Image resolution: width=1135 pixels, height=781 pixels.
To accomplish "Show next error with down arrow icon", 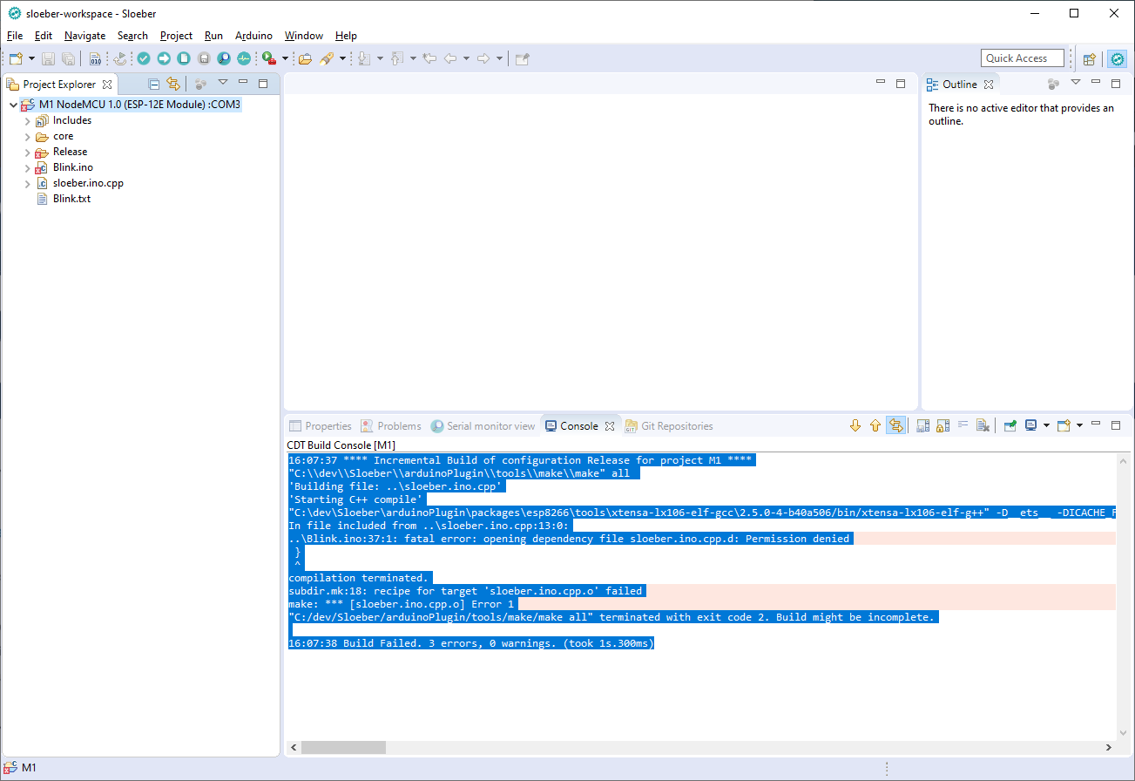I will click(855, 425).
